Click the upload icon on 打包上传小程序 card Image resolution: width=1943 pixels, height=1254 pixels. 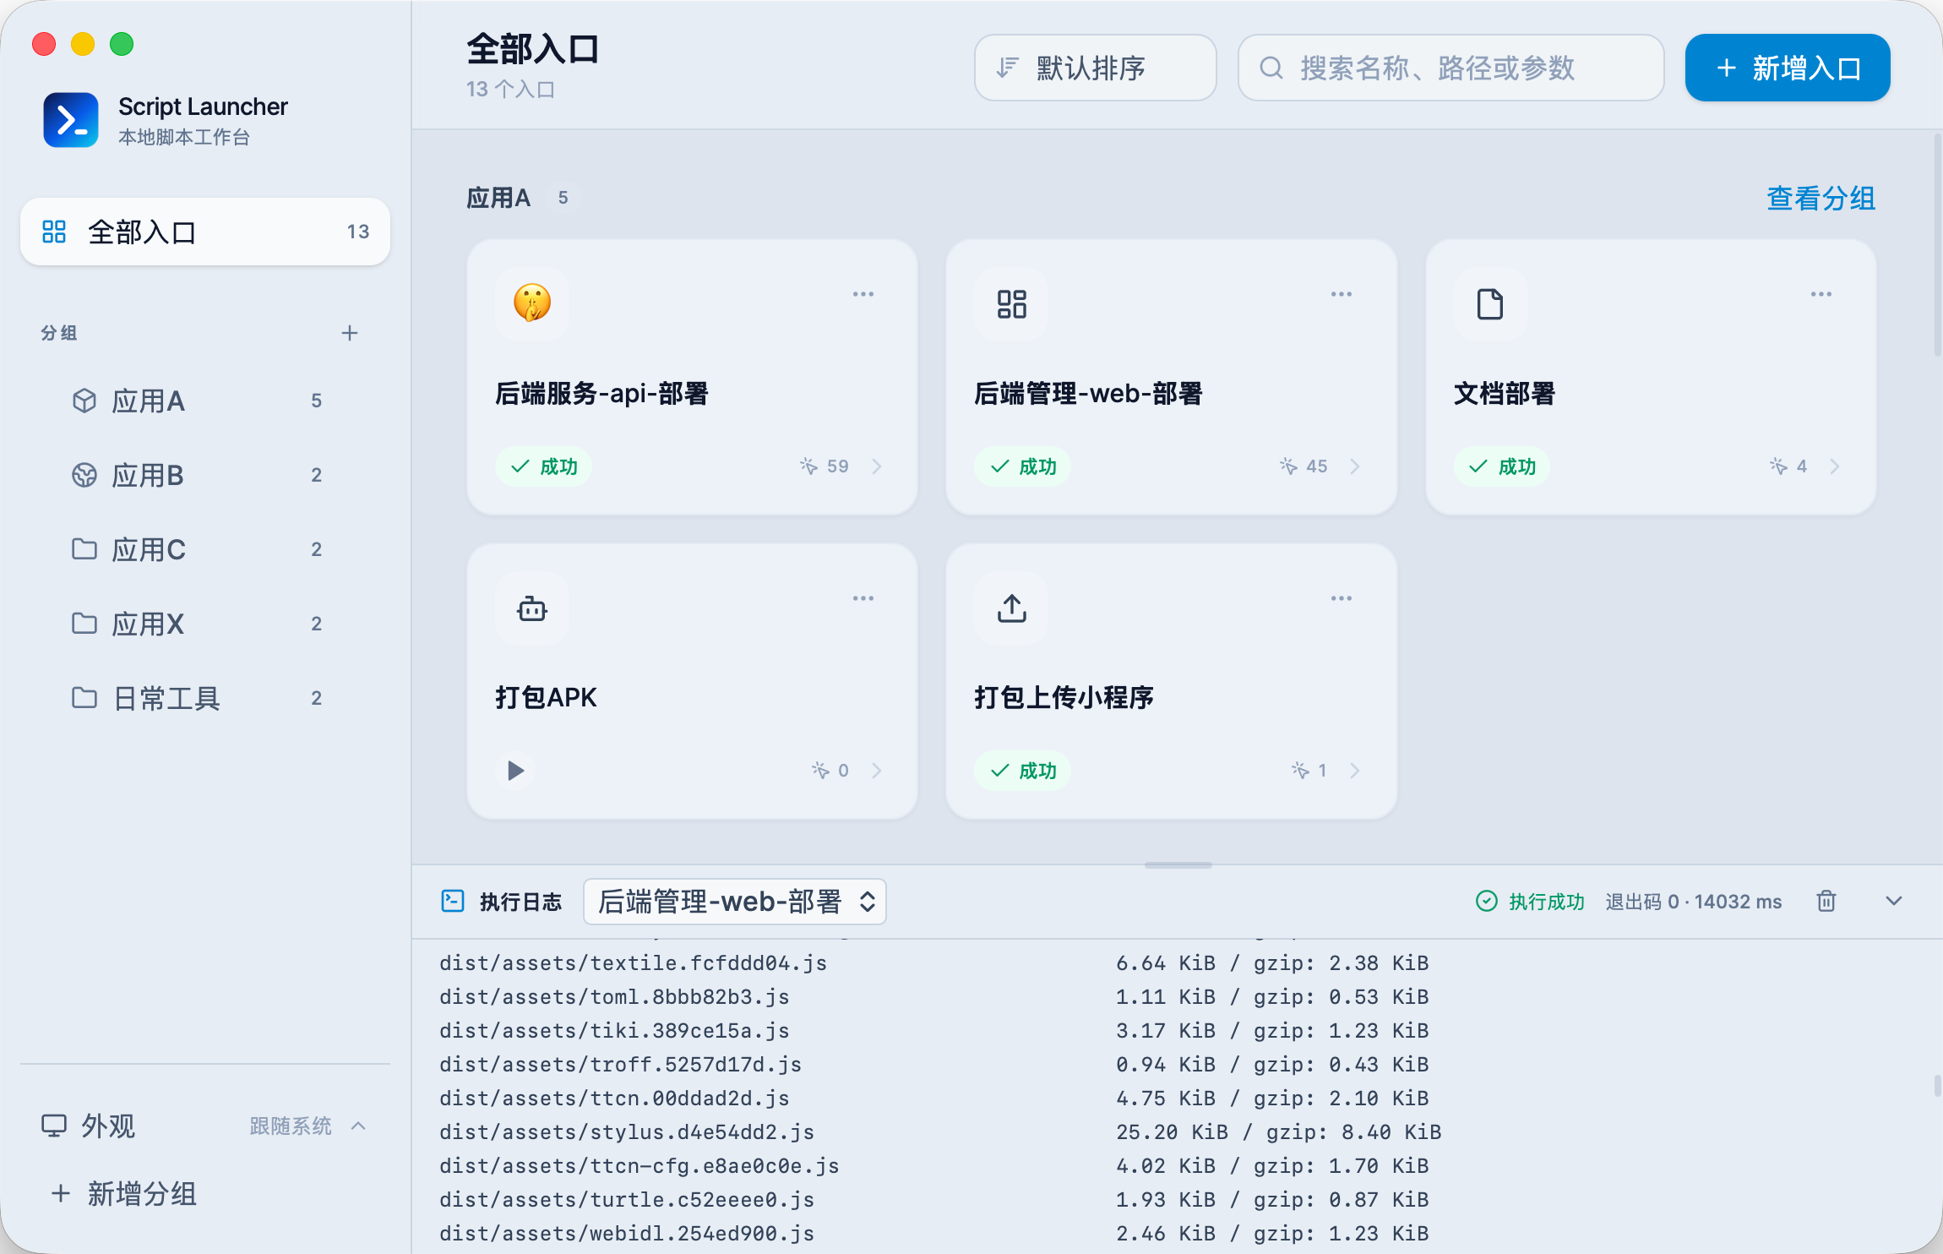click(x=1011, y=608)
